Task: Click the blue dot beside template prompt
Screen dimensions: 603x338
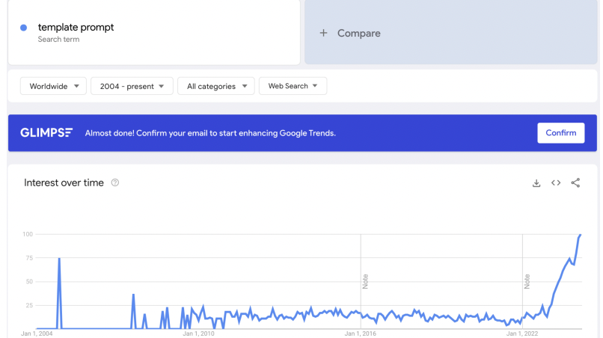Action: click(x=24, y=28)
